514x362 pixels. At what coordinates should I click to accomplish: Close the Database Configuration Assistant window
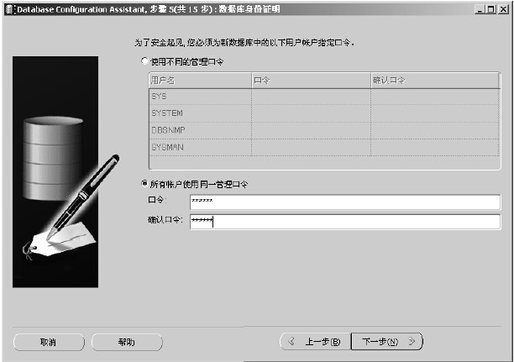pyautogui.click(x=503, y=9)
